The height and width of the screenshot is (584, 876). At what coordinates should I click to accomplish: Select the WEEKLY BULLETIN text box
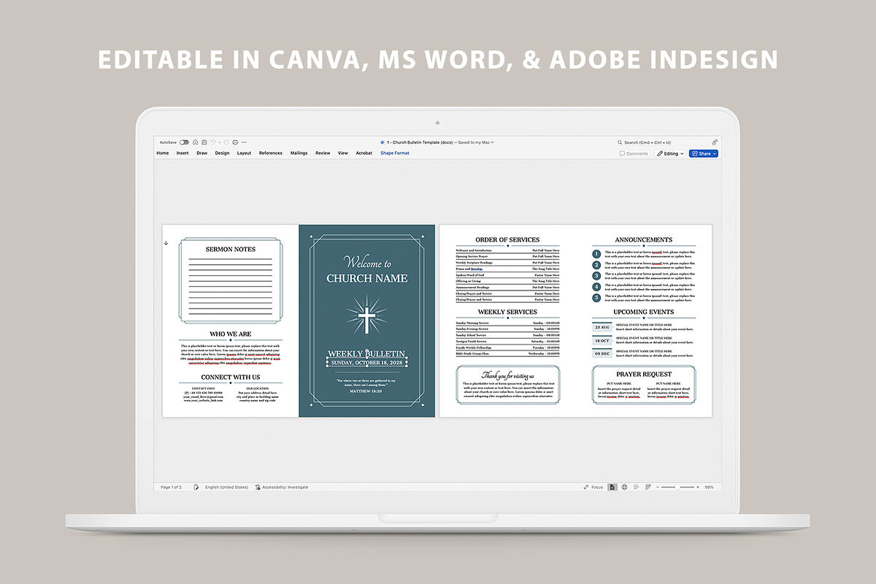[x=366, y=354]
